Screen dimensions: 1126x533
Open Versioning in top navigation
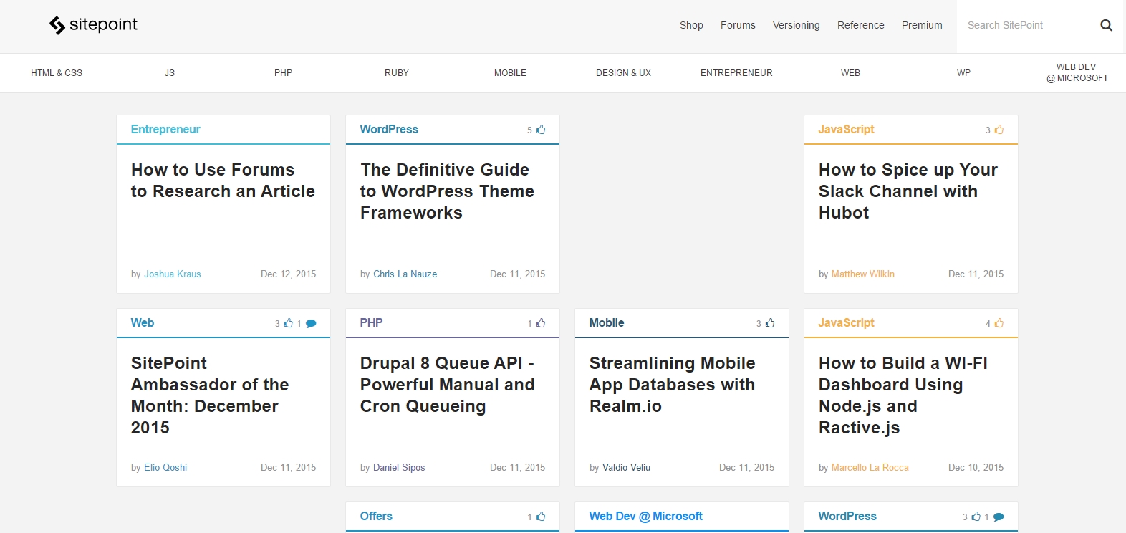[796, 25]
